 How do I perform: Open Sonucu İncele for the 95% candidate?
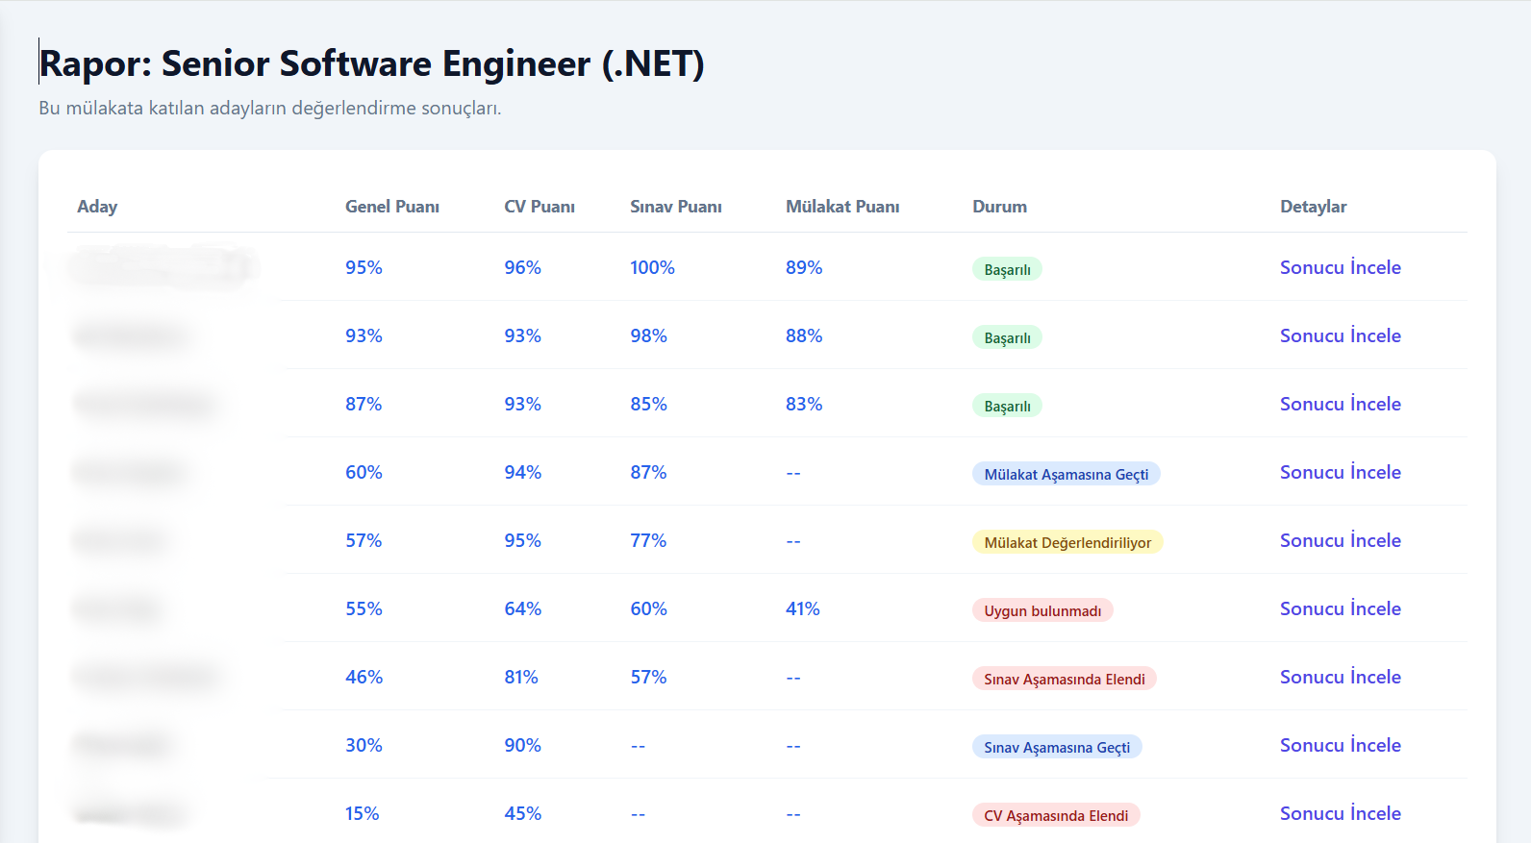pos(1340,267)
